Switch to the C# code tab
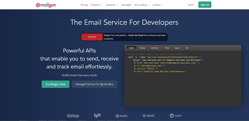The width and height of the screenshot is (249, 121). (x=187, y=48)
